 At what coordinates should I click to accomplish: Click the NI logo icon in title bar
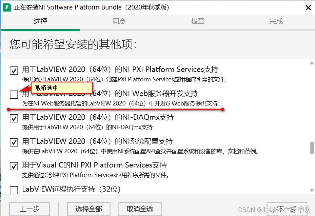pos(7,7)
